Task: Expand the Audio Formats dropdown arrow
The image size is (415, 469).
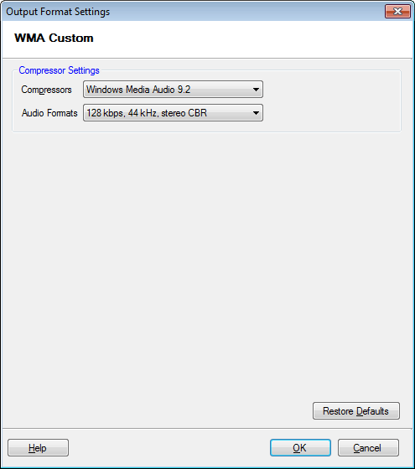Action: 256,113
